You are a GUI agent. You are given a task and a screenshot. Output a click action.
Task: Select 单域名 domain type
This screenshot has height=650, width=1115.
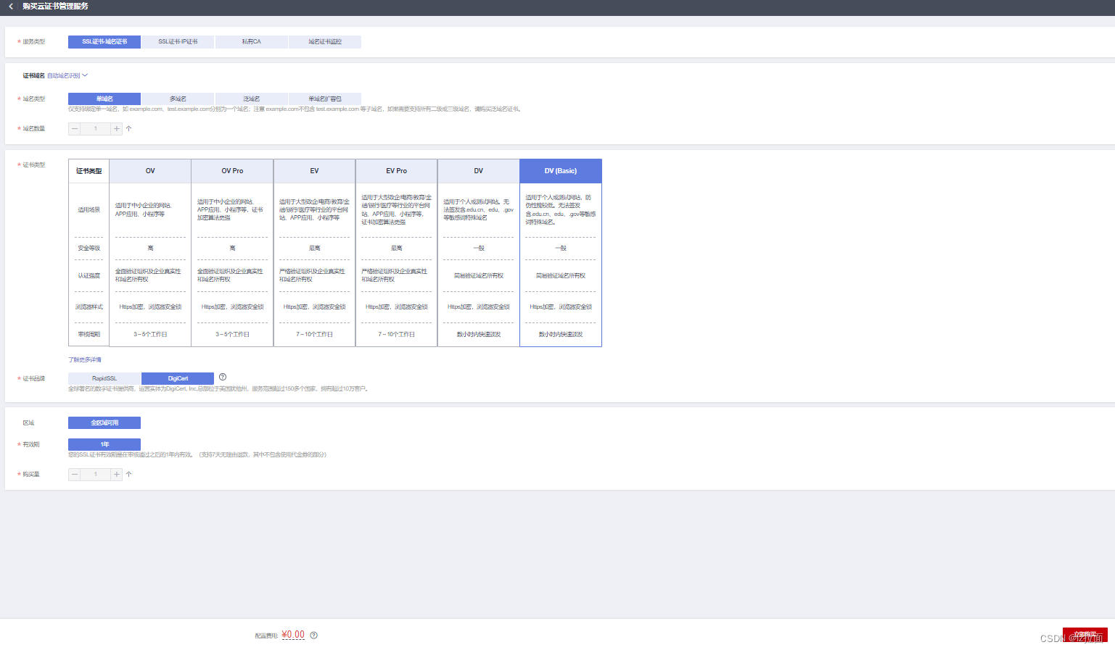click(104, 99)
